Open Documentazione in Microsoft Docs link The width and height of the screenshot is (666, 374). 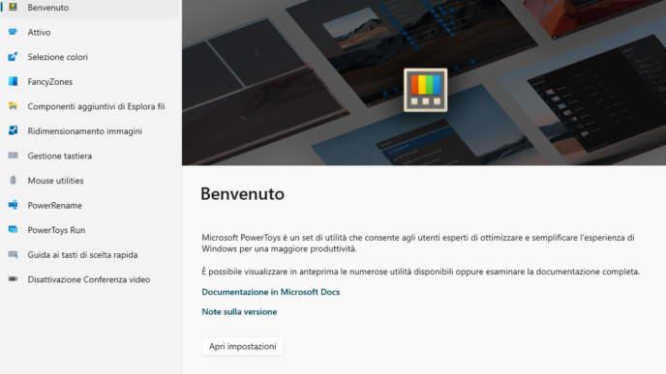click(271, 292)
